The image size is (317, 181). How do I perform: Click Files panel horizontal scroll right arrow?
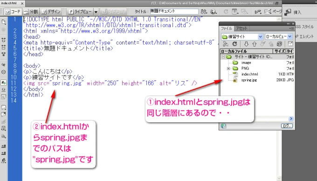[x=291, y=118]
